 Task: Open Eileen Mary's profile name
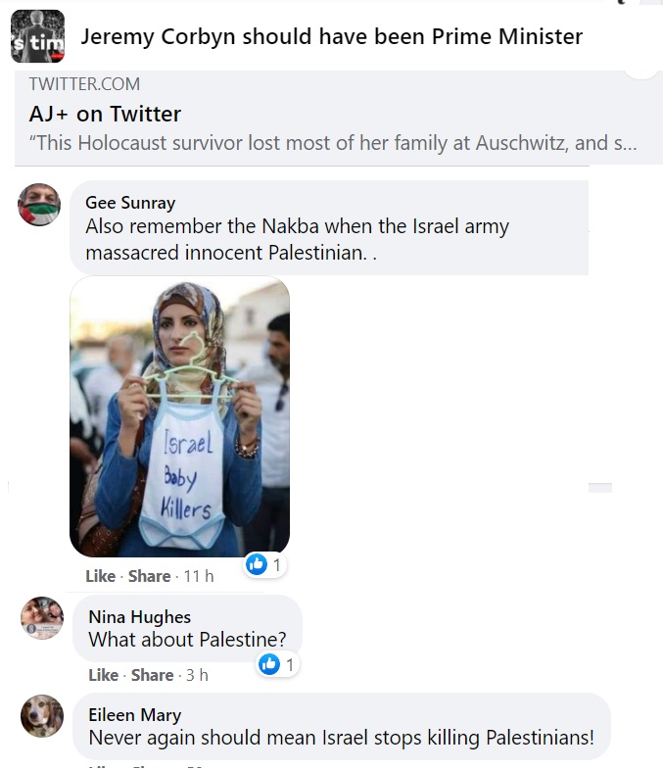[x=134, y=714]
